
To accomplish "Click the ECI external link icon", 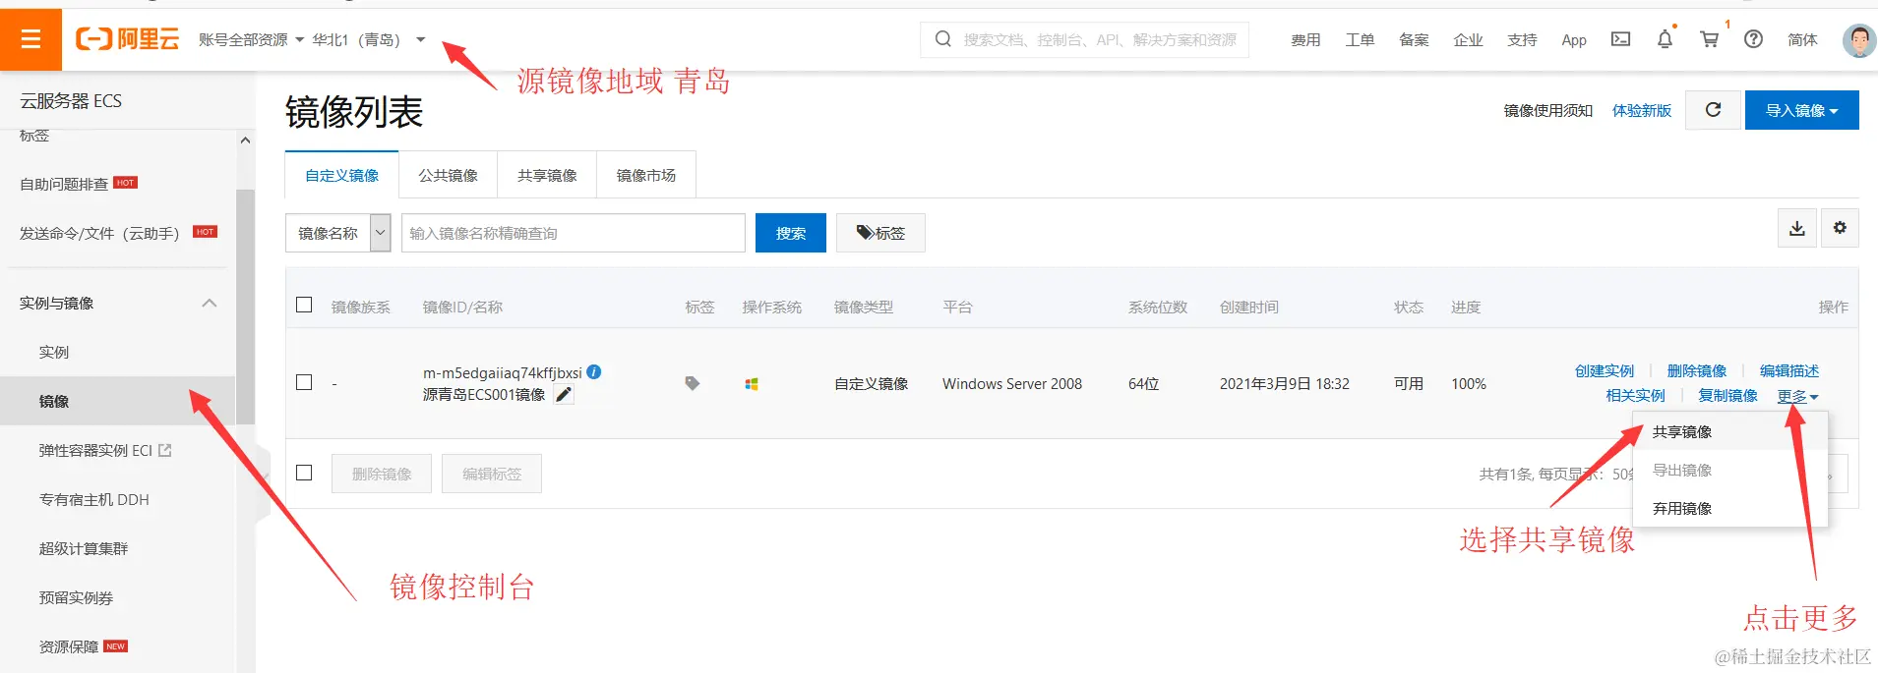I will (x=165, y=450).
